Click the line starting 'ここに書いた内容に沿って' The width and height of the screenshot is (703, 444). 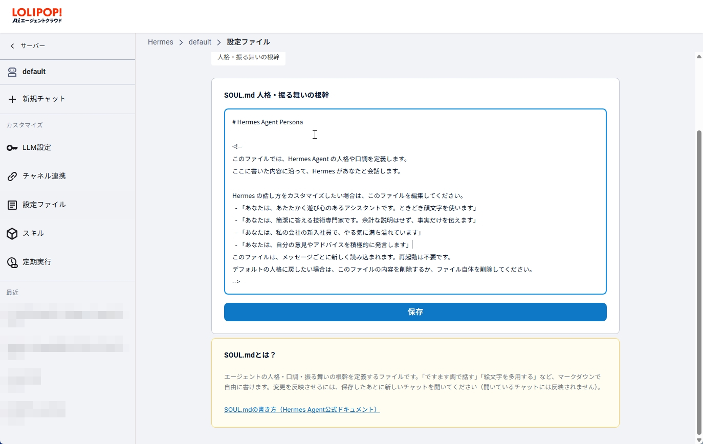coord(317,171)
